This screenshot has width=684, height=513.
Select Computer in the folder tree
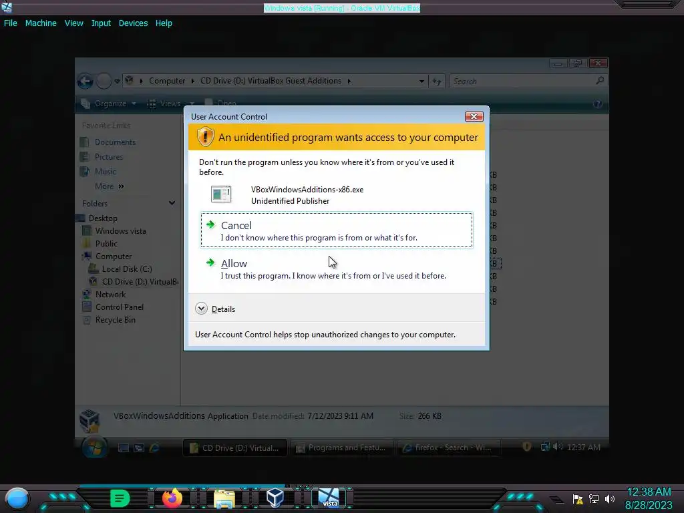(x=114, y=256)
